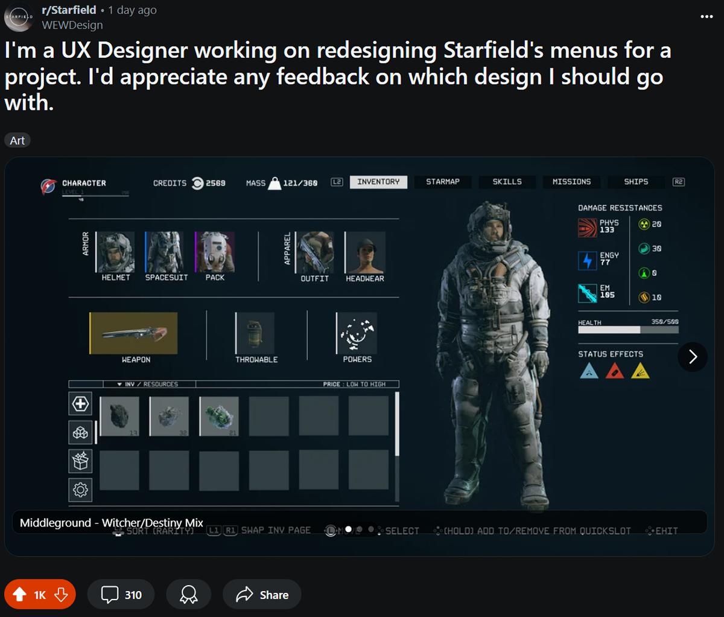
Task: Click the orange resistance icon showing 10
Action: pyautogui.click(x=644, y=298)
